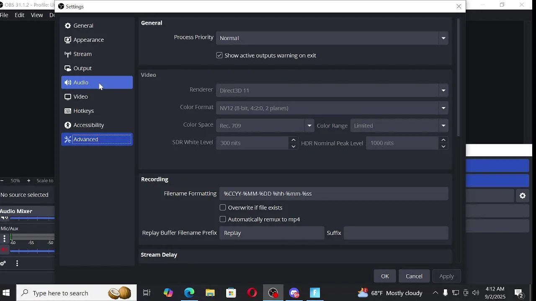
Task: Click the Filename Formatting input field
Action: [x=334, y=194]
